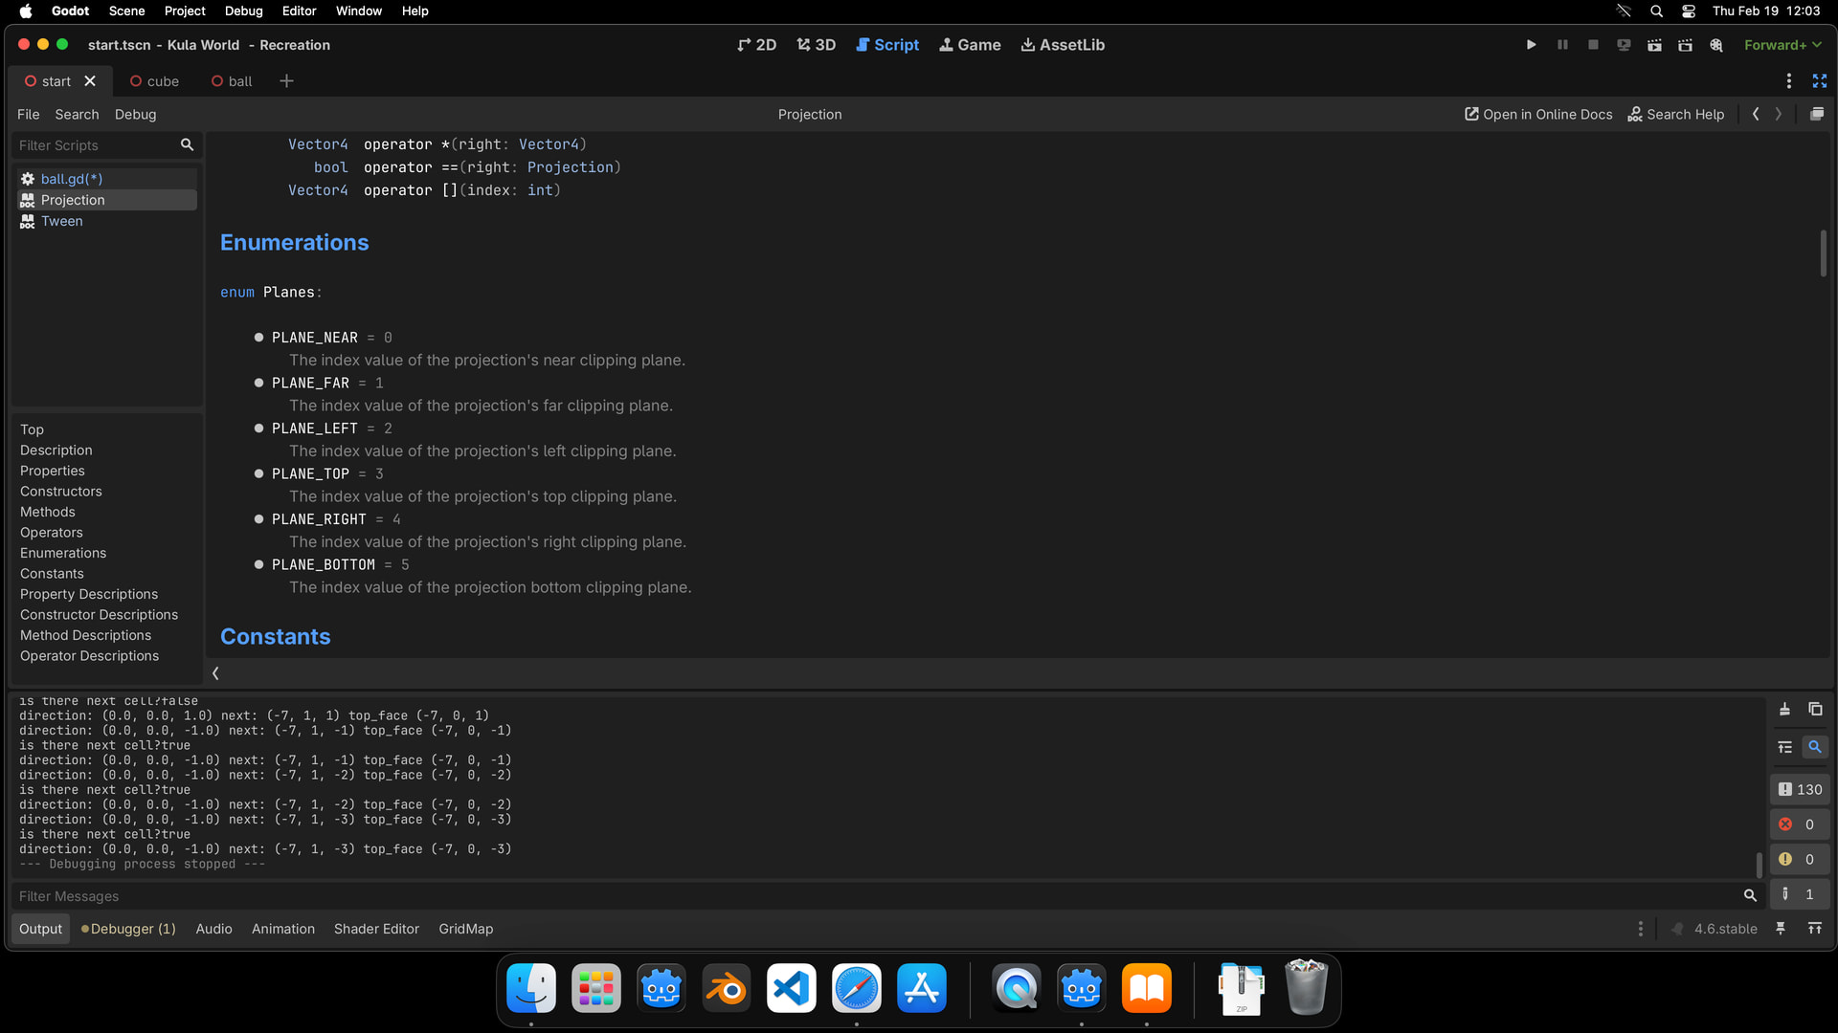Click Open in Online Docs
The image size is (1838, 1033).
point(1538,114)
